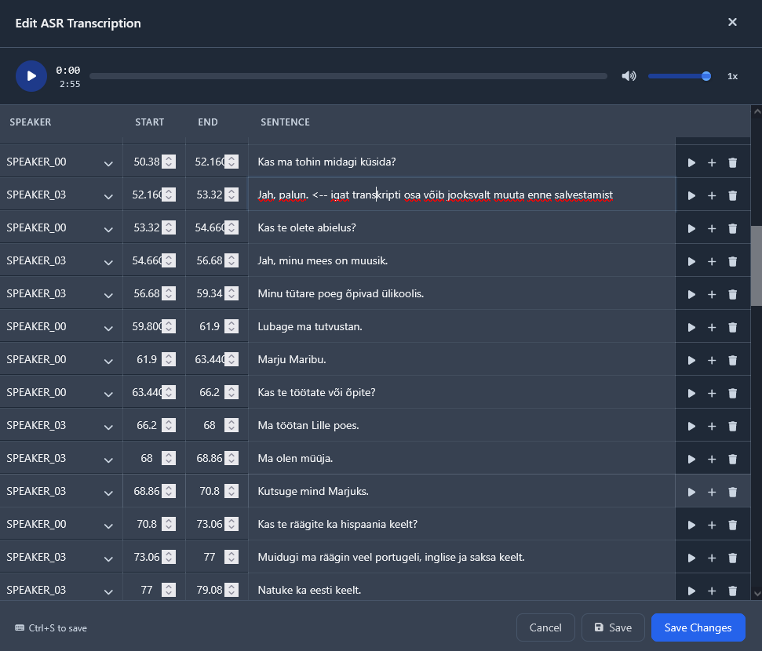Delete the 'Muidugi ma räägin veel portugeli' row
The height and width of the screenshot is (651, 762).
click(732, 558)
